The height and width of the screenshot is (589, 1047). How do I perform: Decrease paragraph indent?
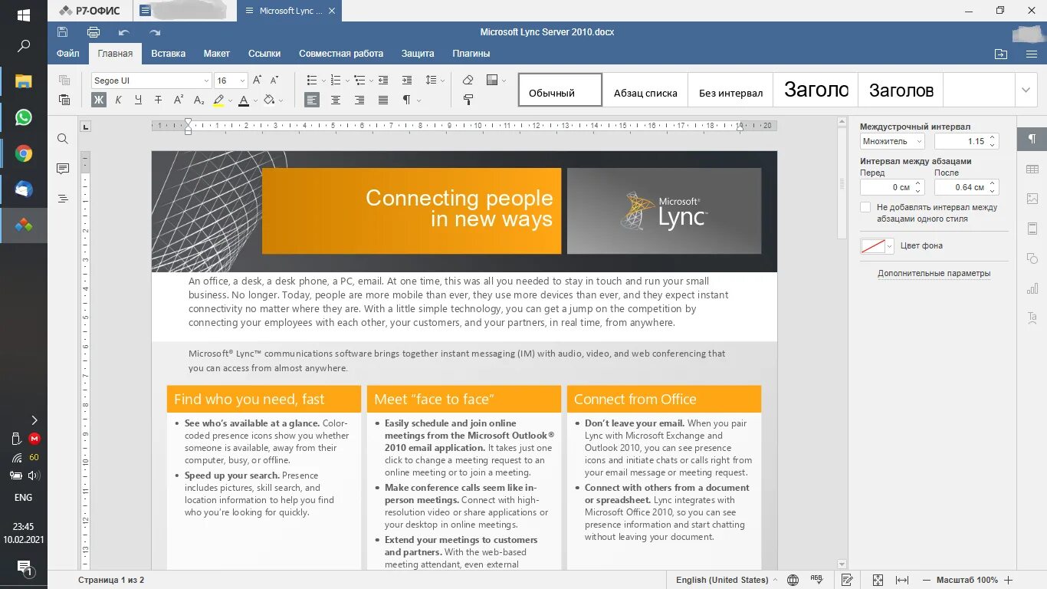point(383,80)
